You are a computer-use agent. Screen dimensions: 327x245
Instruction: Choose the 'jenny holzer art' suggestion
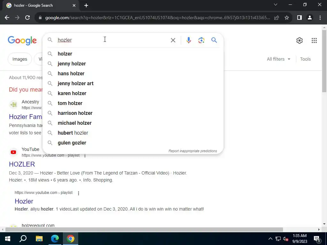133,84
